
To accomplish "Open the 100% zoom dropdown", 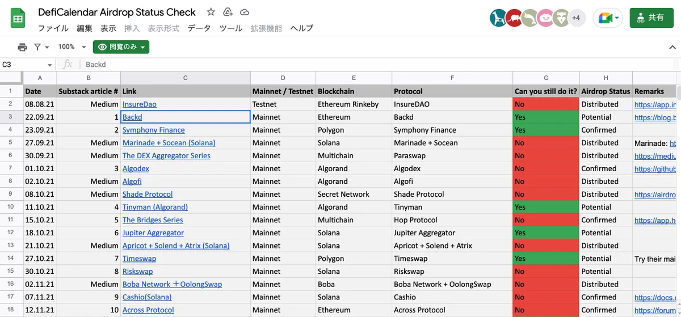I will [72, 47].
